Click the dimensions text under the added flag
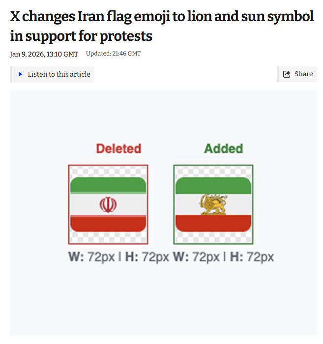The image size is (323, 344). 224,257
